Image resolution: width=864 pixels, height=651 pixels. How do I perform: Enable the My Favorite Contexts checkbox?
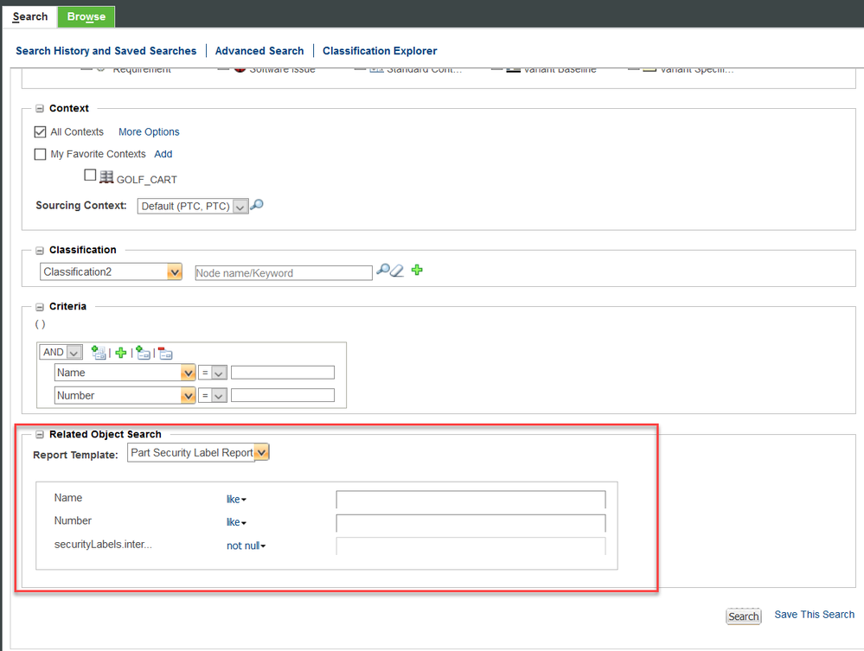tap(40, 155)
